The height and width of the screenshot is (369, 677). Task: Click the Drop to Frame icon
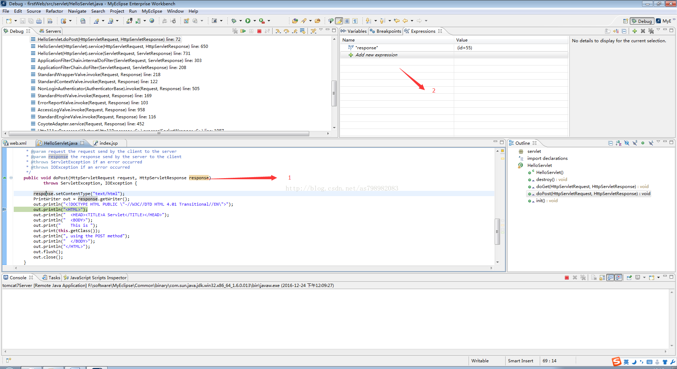[x=303, y=31]
